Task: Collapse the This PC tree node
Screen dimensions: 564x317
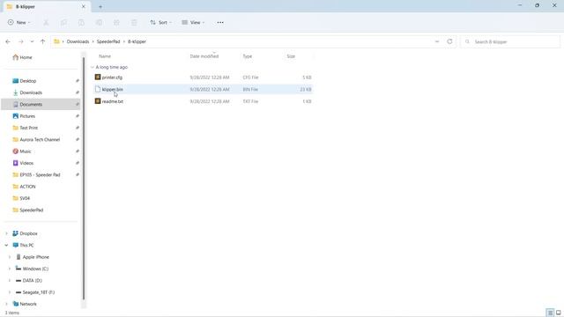Action: [6, 245]
